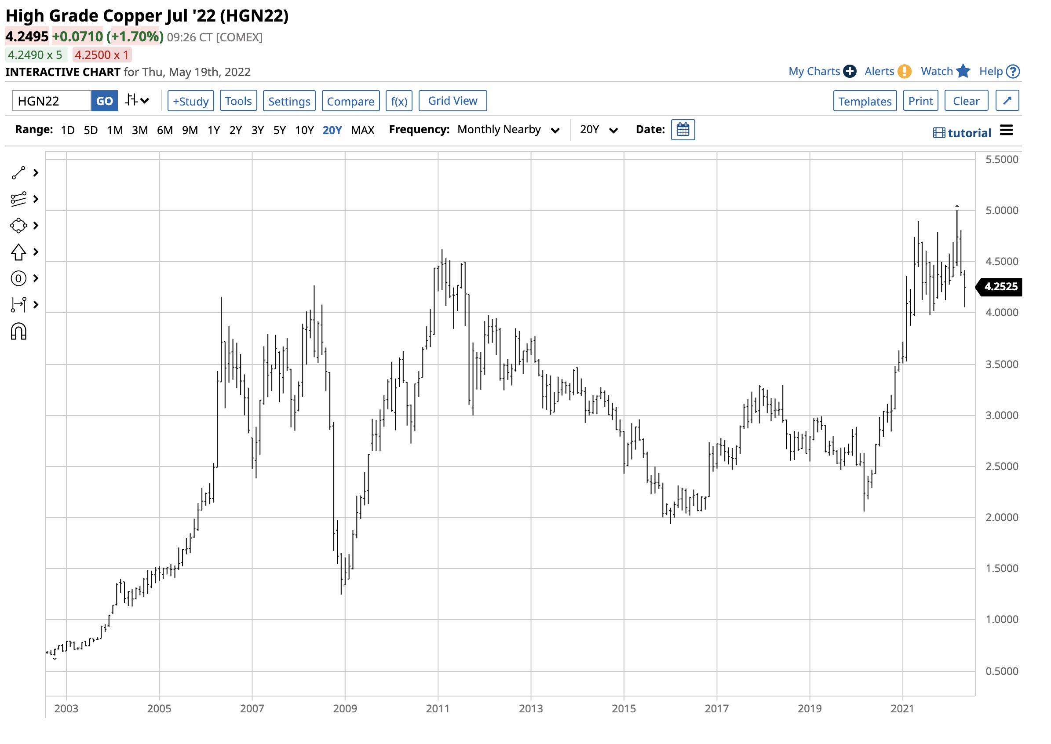This screenshot has width=1051, height=744.
Task: Open the date calendar picker
Action: pos(683,130)
